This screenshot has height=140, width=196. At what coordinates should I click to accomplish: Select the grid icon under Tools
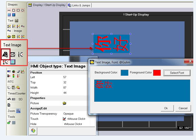coord(14,123)
